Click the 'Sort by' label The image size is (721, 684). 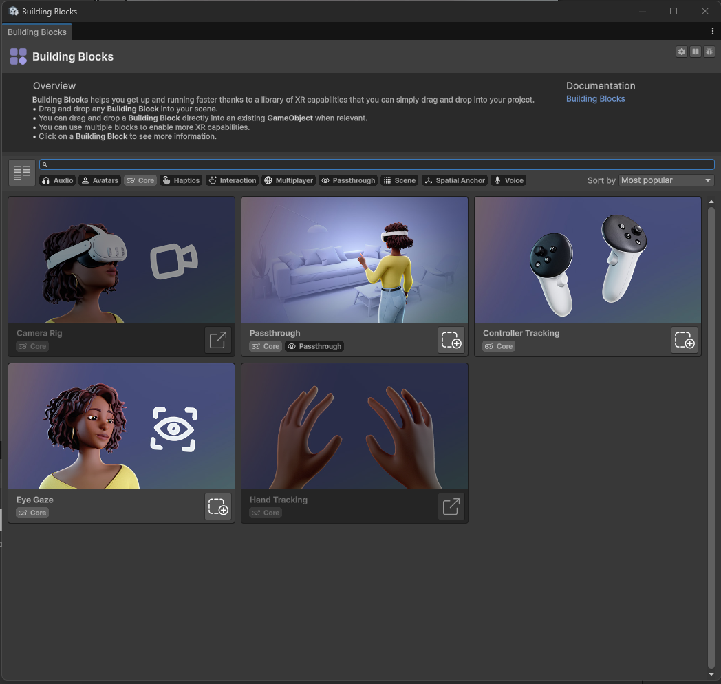tap(601, 180)
